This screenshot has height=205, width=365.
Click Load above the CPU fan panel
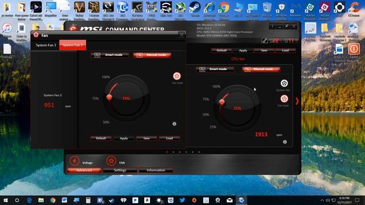coord(285,50)
